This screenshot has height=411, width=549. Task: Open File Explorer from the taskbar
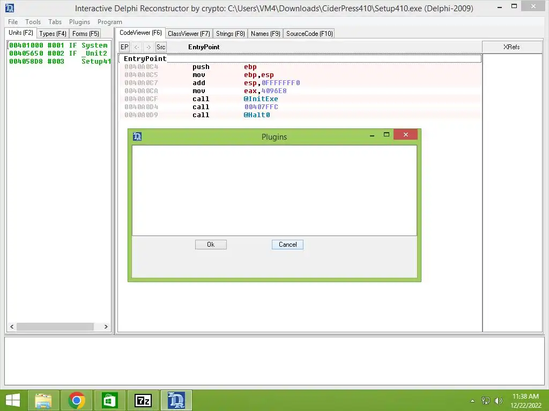click(43, 400)
